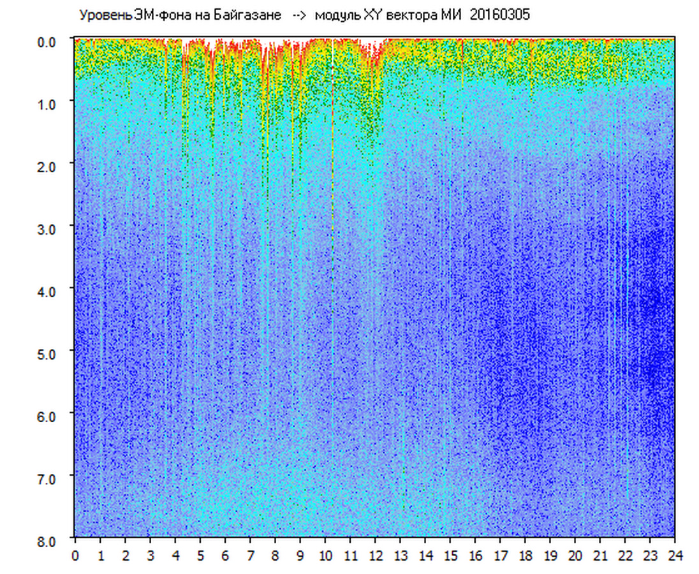The image size is (699, 574).
Task: Pick the hour 15 axis label
Action: click(x=450, y=556)
